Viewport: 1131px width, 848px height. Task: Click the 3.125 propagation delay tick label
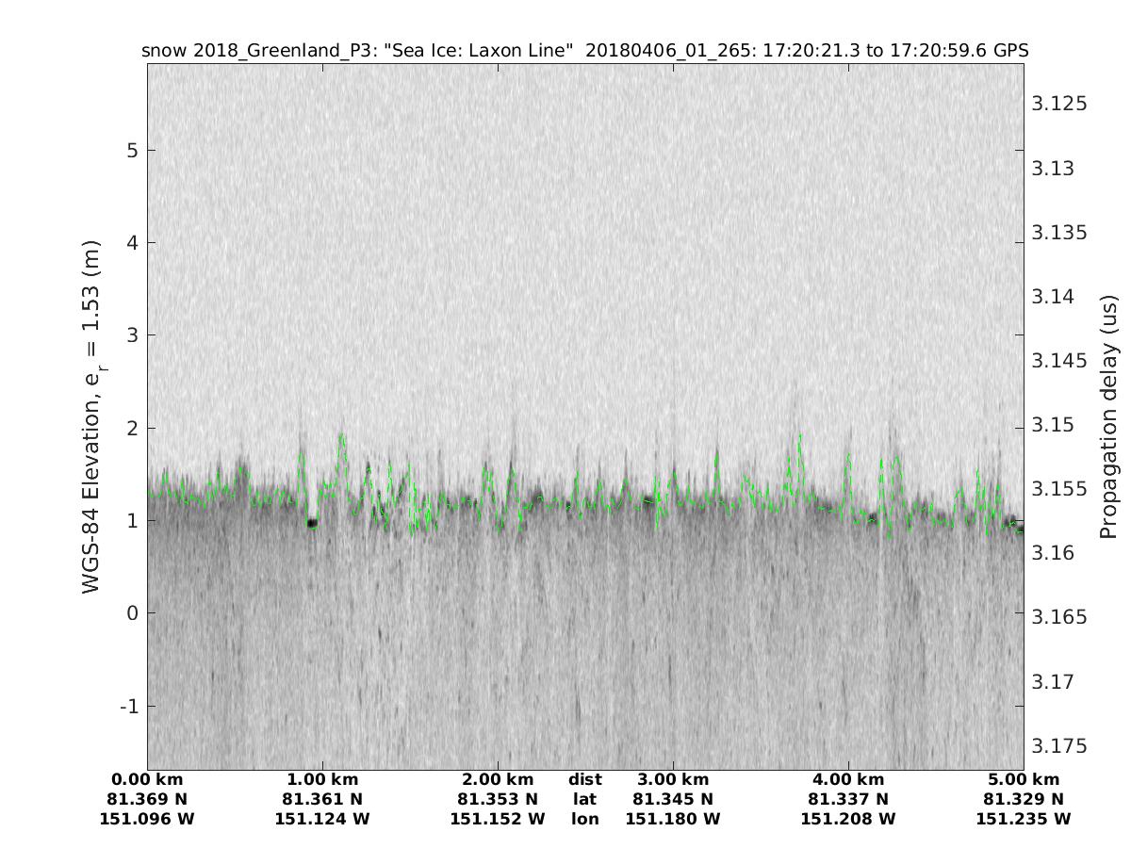1060,104
